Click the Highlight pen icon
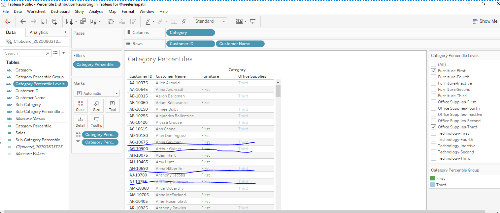Viewport: 500px width, 213px height. [x=148, y=21]
